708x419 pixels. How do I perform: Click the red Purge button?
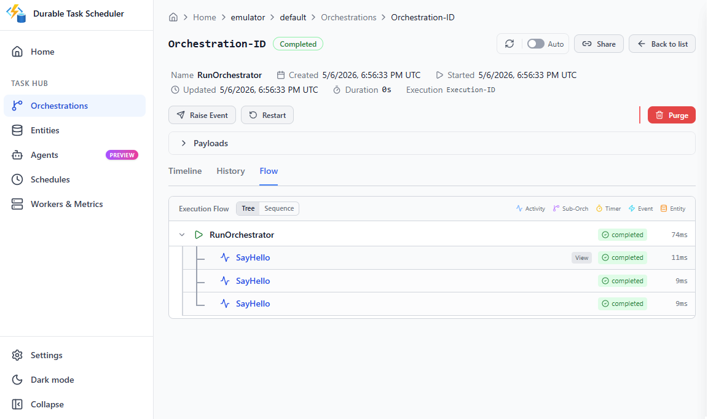tap(671, 115)
